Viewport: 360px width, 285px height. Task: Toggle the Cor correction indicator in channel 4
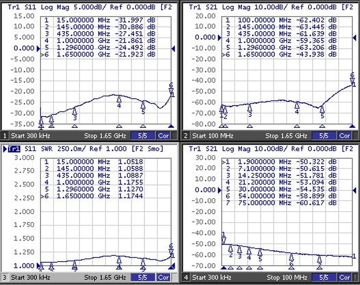(x=345, y=278)
